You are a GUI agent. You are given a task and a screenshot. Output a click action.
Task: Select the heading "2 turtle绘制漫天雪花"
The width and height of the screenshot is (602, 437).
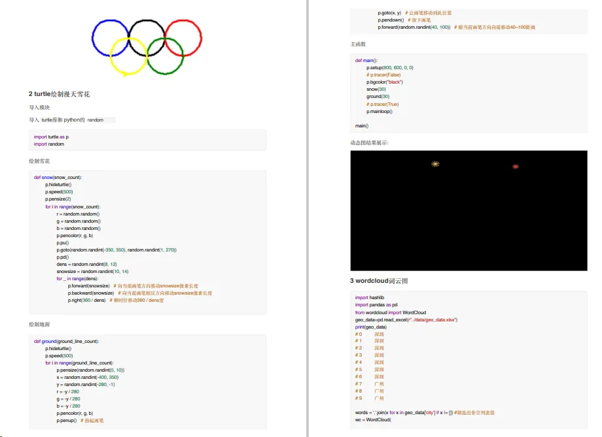click(x=59, y=94)
